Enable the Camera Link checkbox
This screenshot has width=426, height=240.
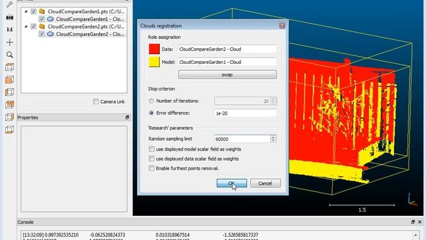96,101
